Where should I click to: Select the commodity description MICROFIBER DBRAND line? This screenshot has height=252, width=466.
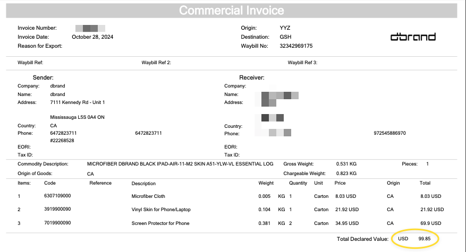click(180, 164)
